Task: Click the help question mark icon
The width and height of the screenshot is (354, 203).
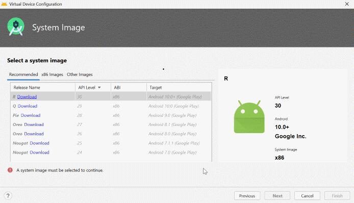Action: tap(8, 196)
